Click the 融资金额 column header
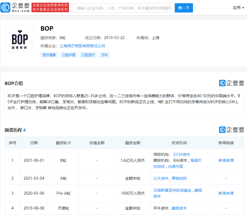This screenshot has width=247, height=215. 133,143
